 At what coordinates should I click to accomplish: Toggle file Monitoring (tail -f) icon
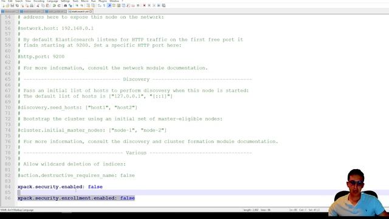[x=138, y=5]
